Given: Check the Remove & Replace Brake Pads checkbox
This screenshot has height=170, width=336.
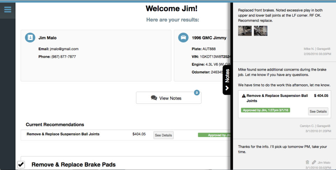Looking at the screenshot, I should 21,164.
